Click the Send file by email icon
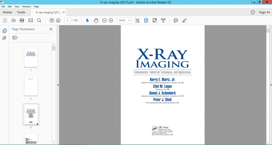 tap(31, 20)
